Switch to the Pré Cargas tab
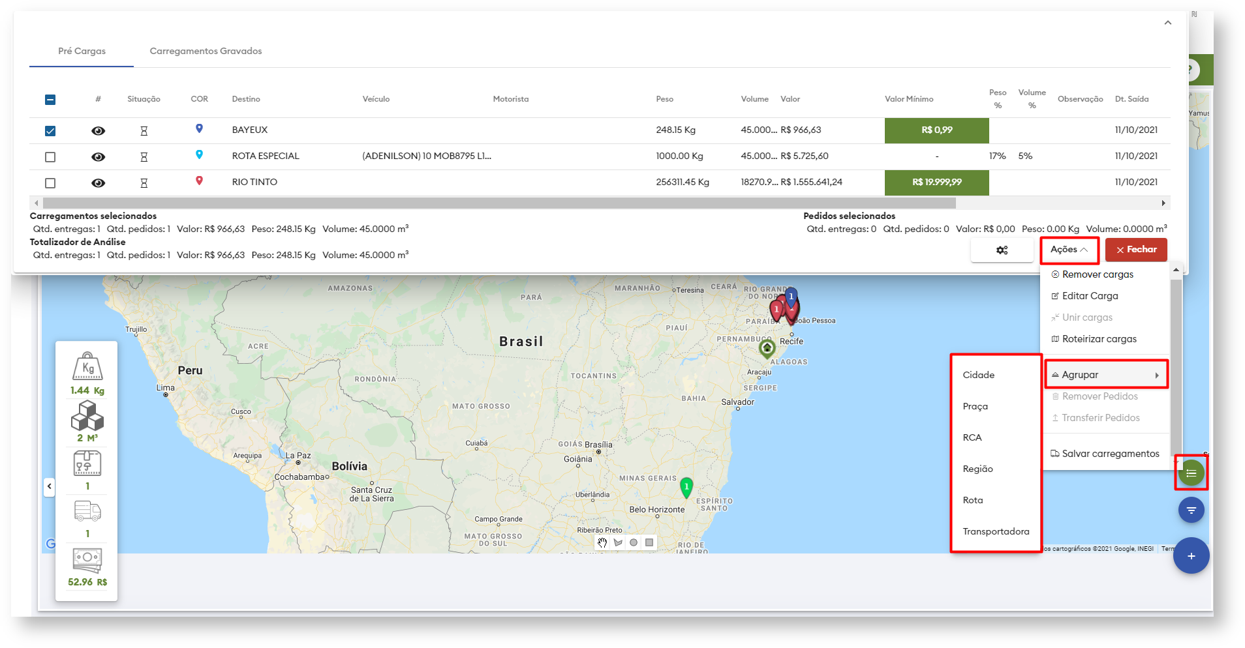The image size is (1245, 648). click(x=82, y=51)
